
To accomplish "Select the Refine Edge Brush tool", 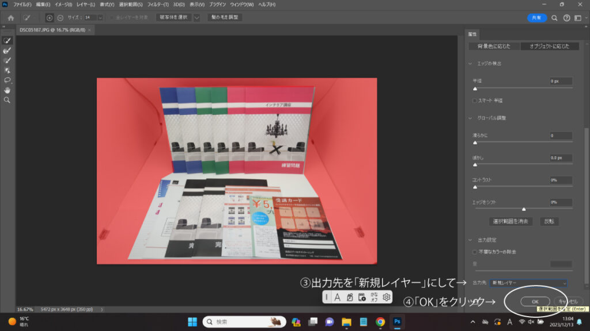I will (7, 51).
